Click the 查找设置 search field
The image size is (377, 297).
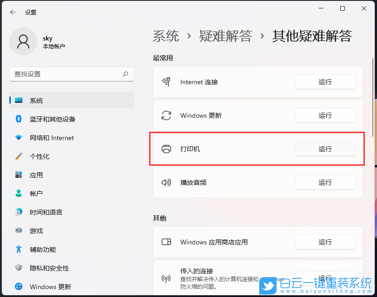72,74
